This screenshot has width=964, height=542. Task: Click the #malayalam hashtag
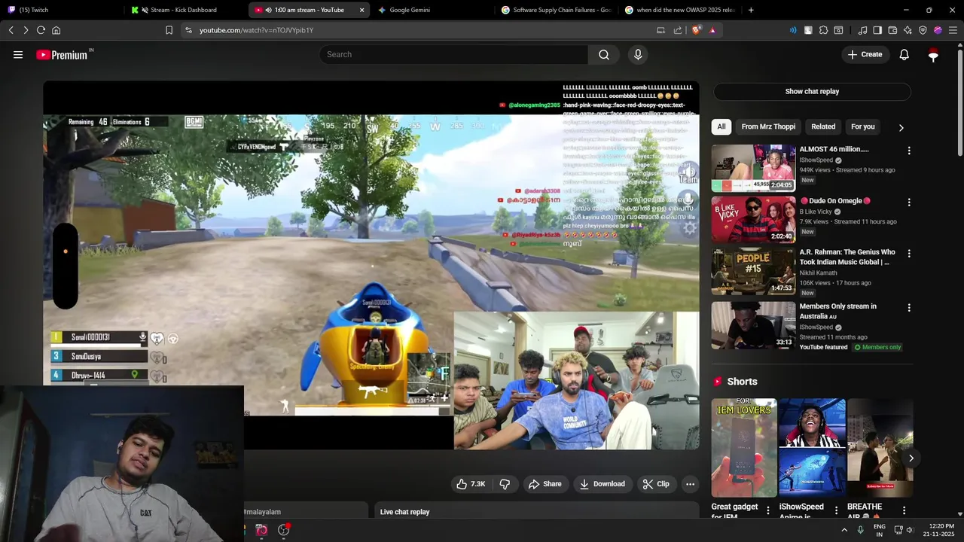tap(262, 512)
